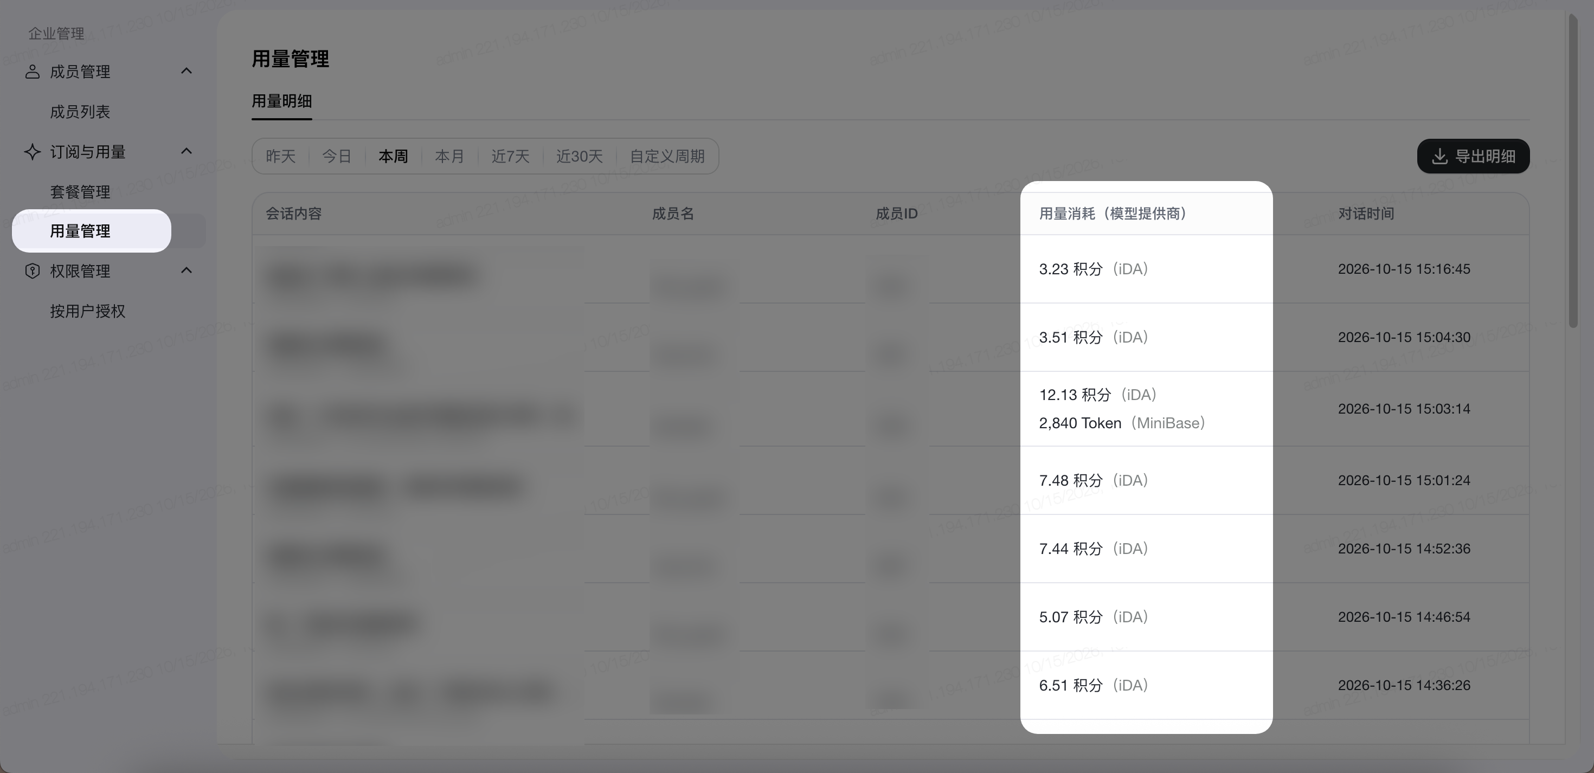Click the 成员管理 person icon
The height and width of the screenshot is (773, 1594).
[32, 72]
